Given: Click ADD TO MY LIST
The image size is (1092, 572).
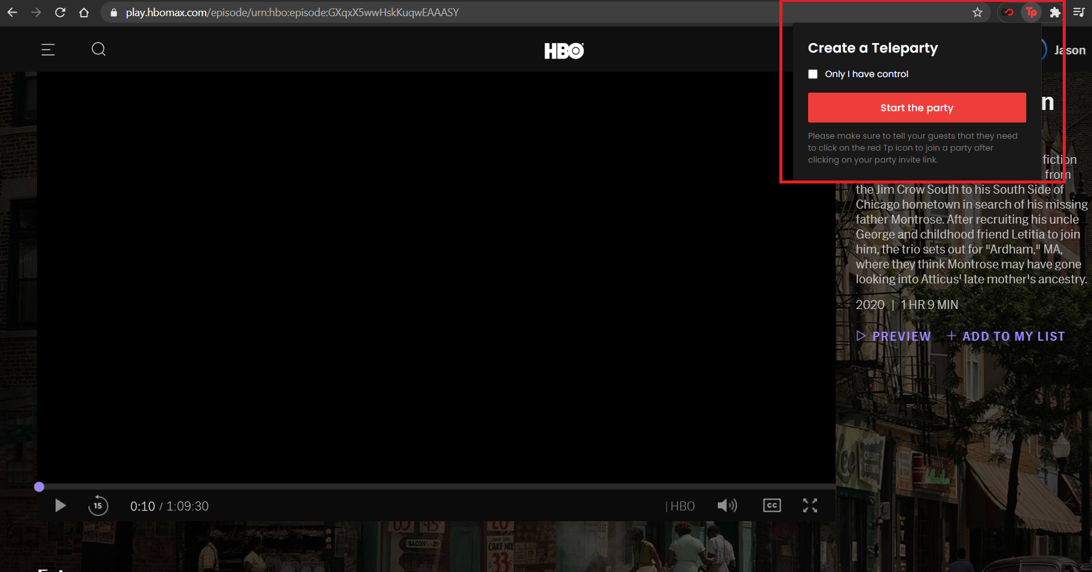Looking at the screenshot, I should (1005, 336).
